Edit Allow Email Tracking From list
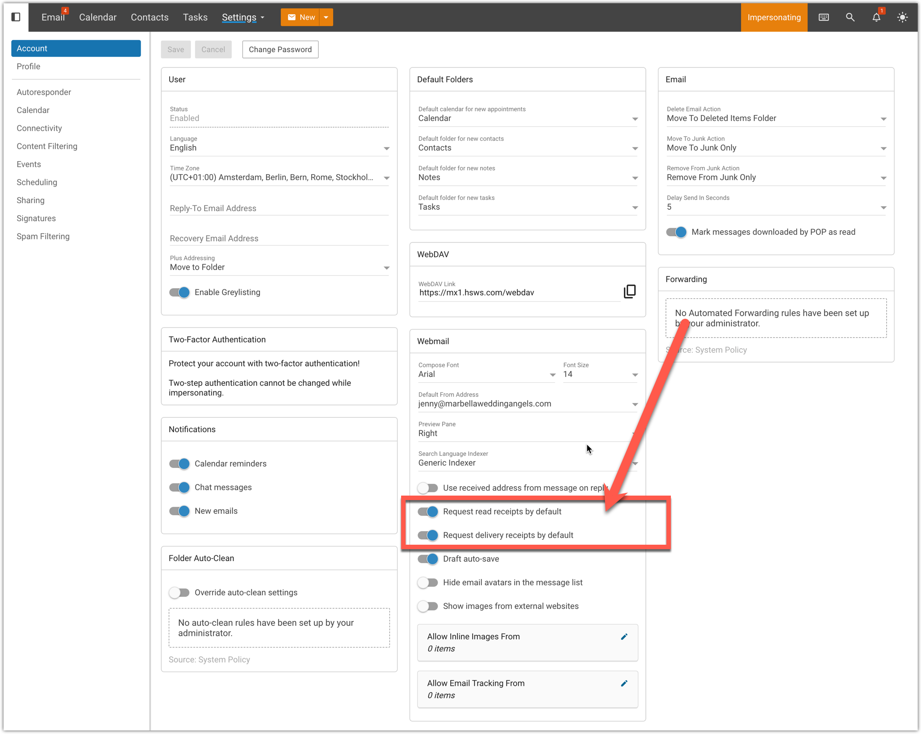Screen dimensions: 921x734 (624, 683)
